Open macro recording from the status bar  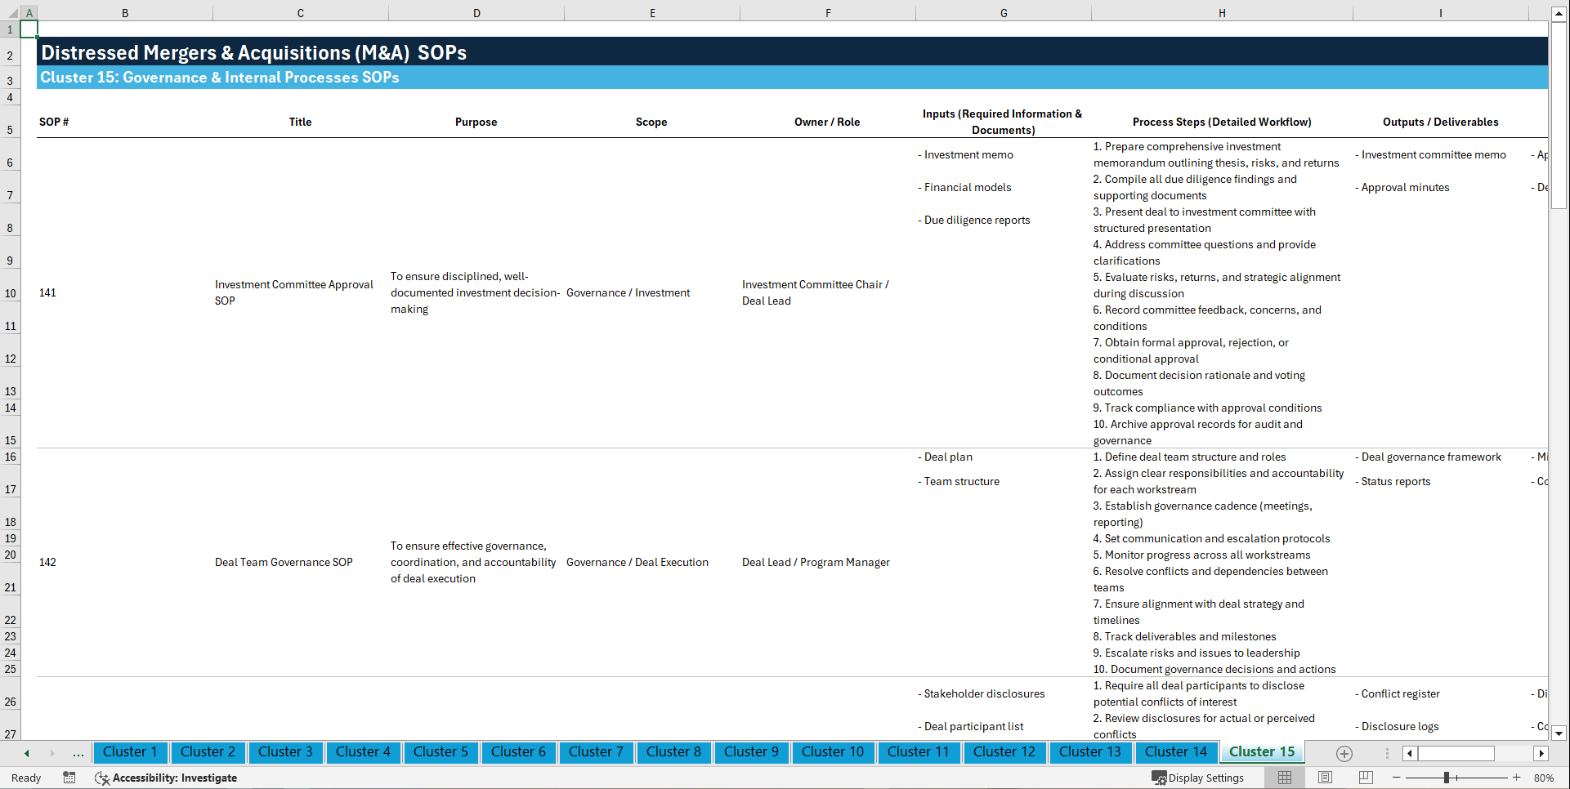(x=69, y=778)
